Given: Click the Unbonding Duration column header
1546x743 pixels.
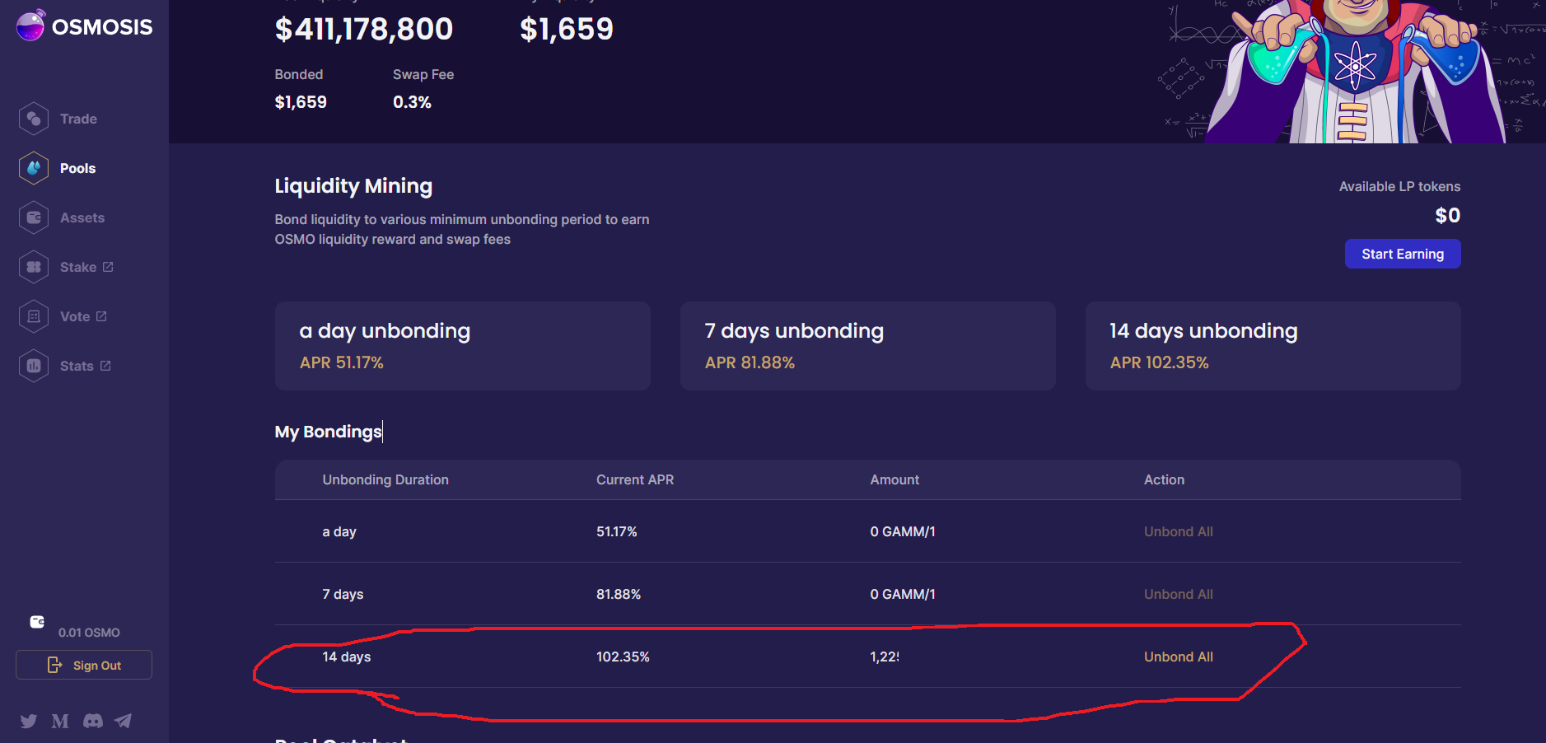Looking at the screenshot, I should click(385, 479).
